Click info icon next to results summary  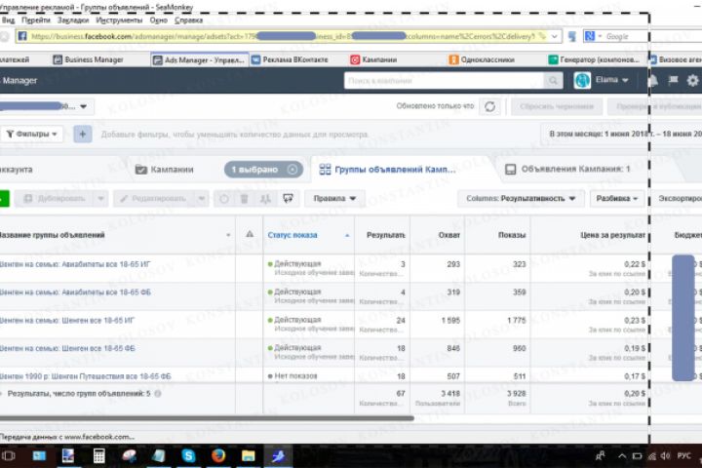coord(158,394)
